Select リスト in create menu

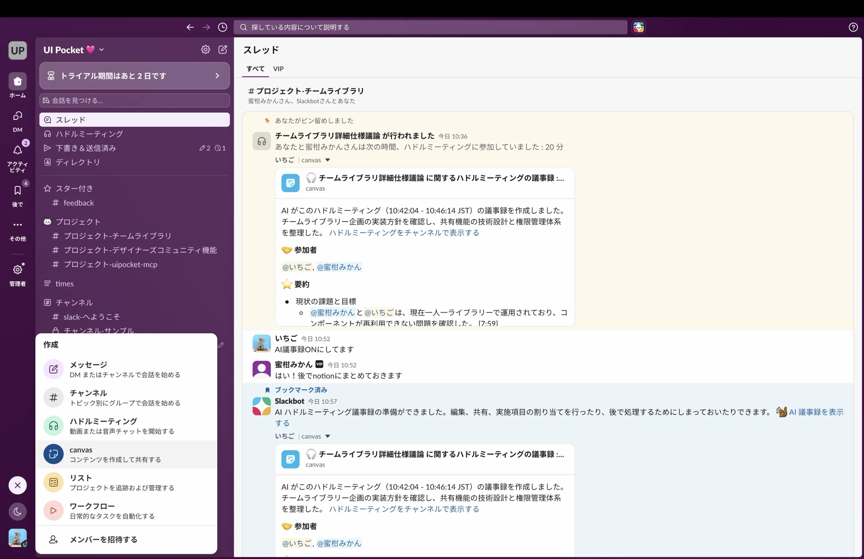pyautogui.click(x=126, y=482)
